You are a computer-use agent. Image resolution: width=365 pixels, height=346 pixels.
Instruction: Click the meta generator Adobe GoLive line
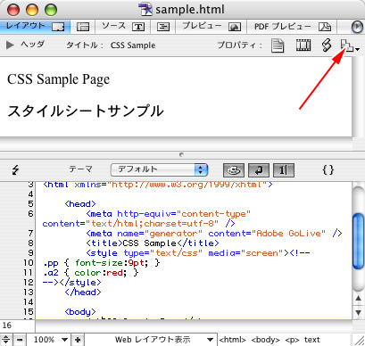[214, 234]
